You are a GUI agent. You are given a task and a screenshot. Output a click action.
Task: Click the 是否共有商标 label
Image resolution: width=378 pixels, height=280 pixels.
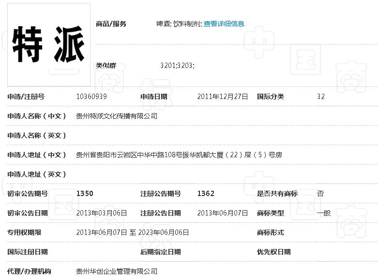(x=277, y=194)
